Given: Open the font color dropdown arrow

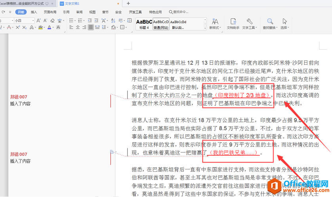Looking at the screenshot, I should [x=53, y=27].
